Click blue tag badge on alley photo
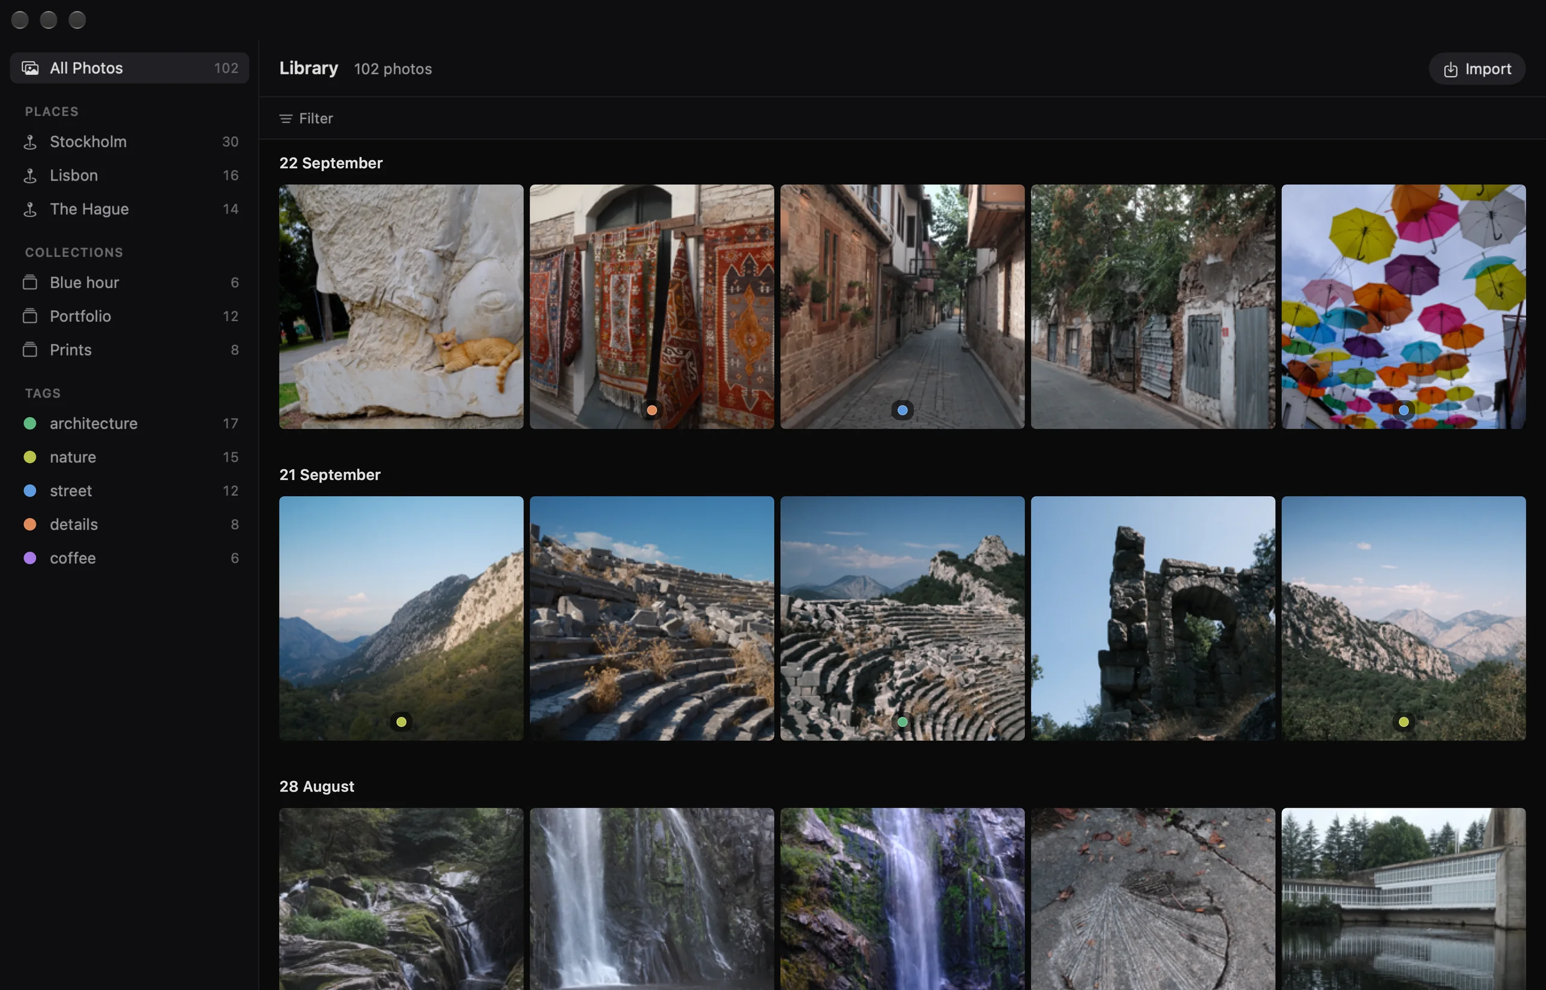1546x990 pixels. (902, 409)
